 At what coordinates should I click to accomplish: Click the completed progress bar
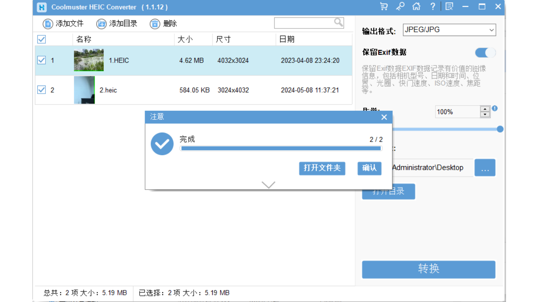pyautogui.click(x=281, y=148)
